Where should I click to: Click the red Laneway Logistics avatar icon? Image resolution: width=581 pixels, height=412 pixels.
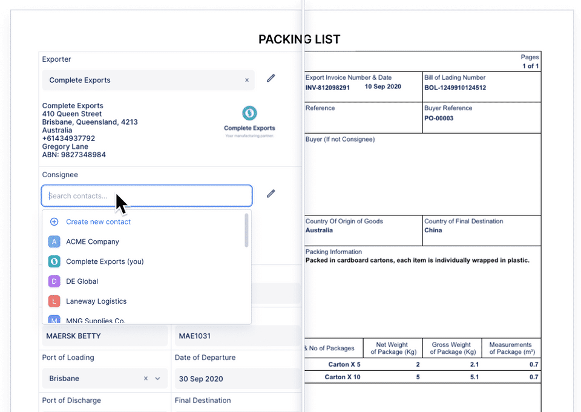coord(54,301)
